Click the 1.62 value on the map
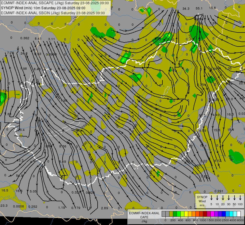The height and width of the screenshot is (225, 245). pos(204,176)
